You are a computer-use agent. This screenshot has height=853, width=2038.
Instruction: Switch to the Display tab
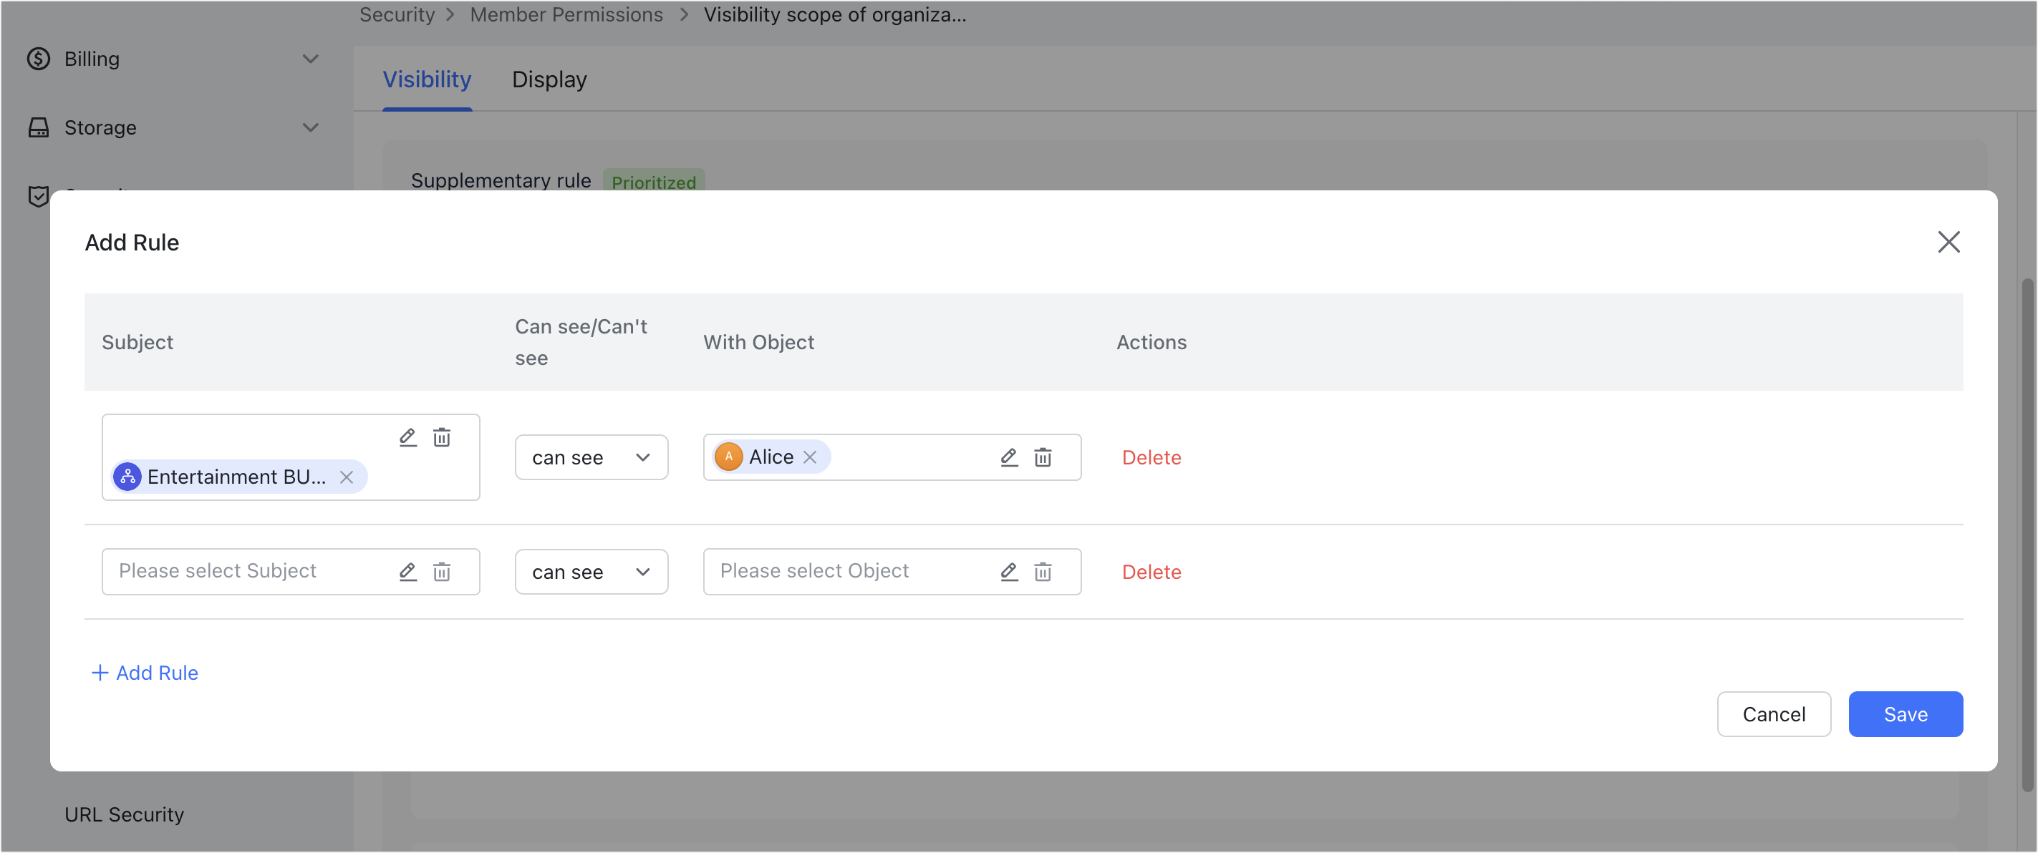549,79
